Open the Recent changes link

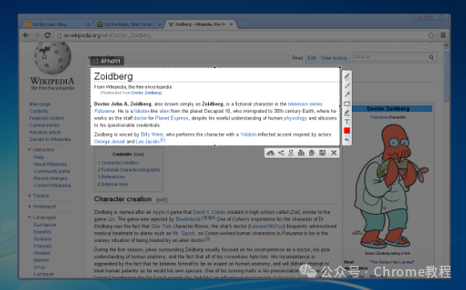[x=51, y=179]
